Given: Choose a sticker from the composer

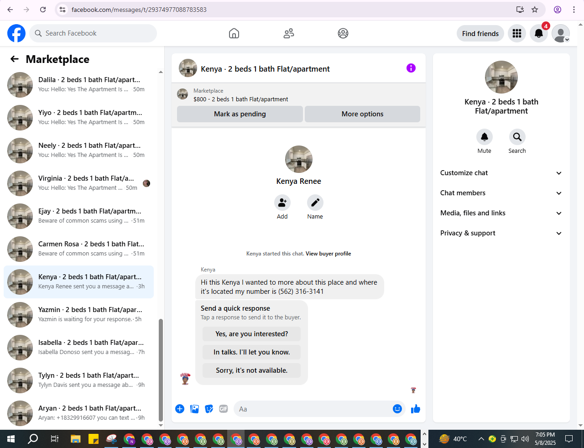Looking at the screenshot, I should coord(209,409).
